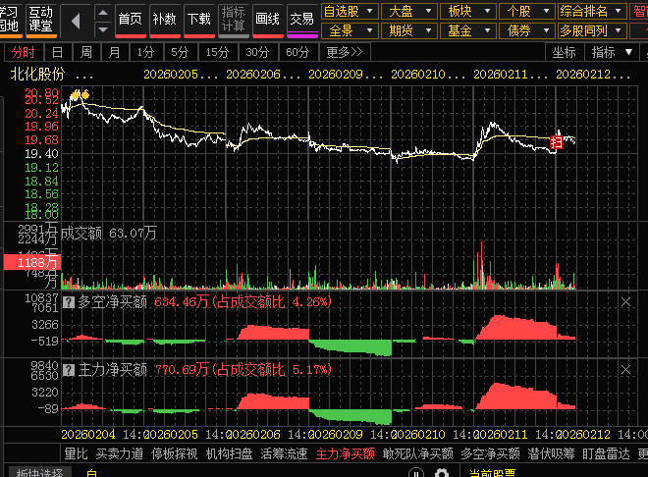
Task: Open the 交易 trading panel
Action: tap(302, 20)
